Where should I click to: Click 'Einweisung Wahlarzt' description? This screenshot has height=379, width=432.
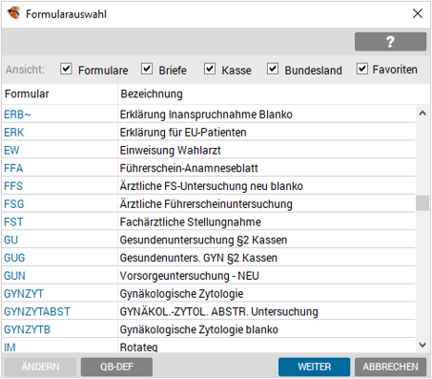170,150
